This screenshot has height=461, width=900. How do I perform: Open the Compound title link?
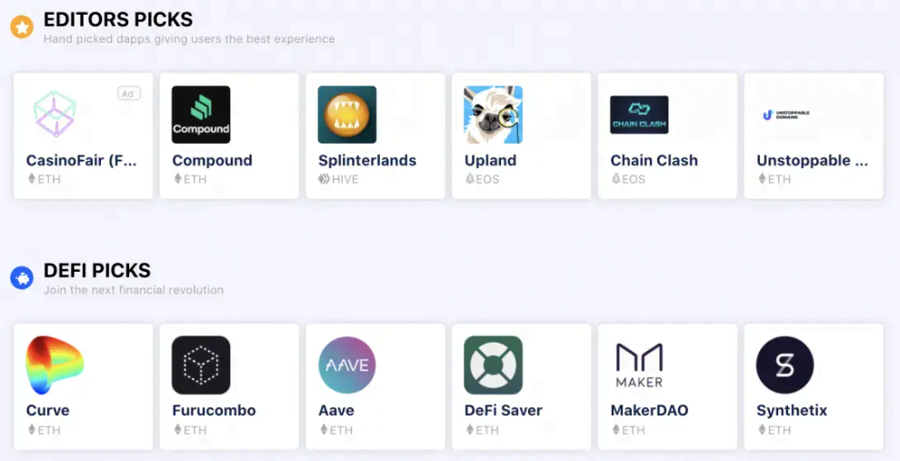coord(212,160)
